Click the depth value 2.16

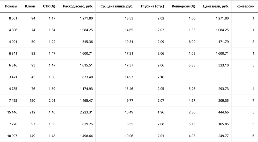coord(161,77)
